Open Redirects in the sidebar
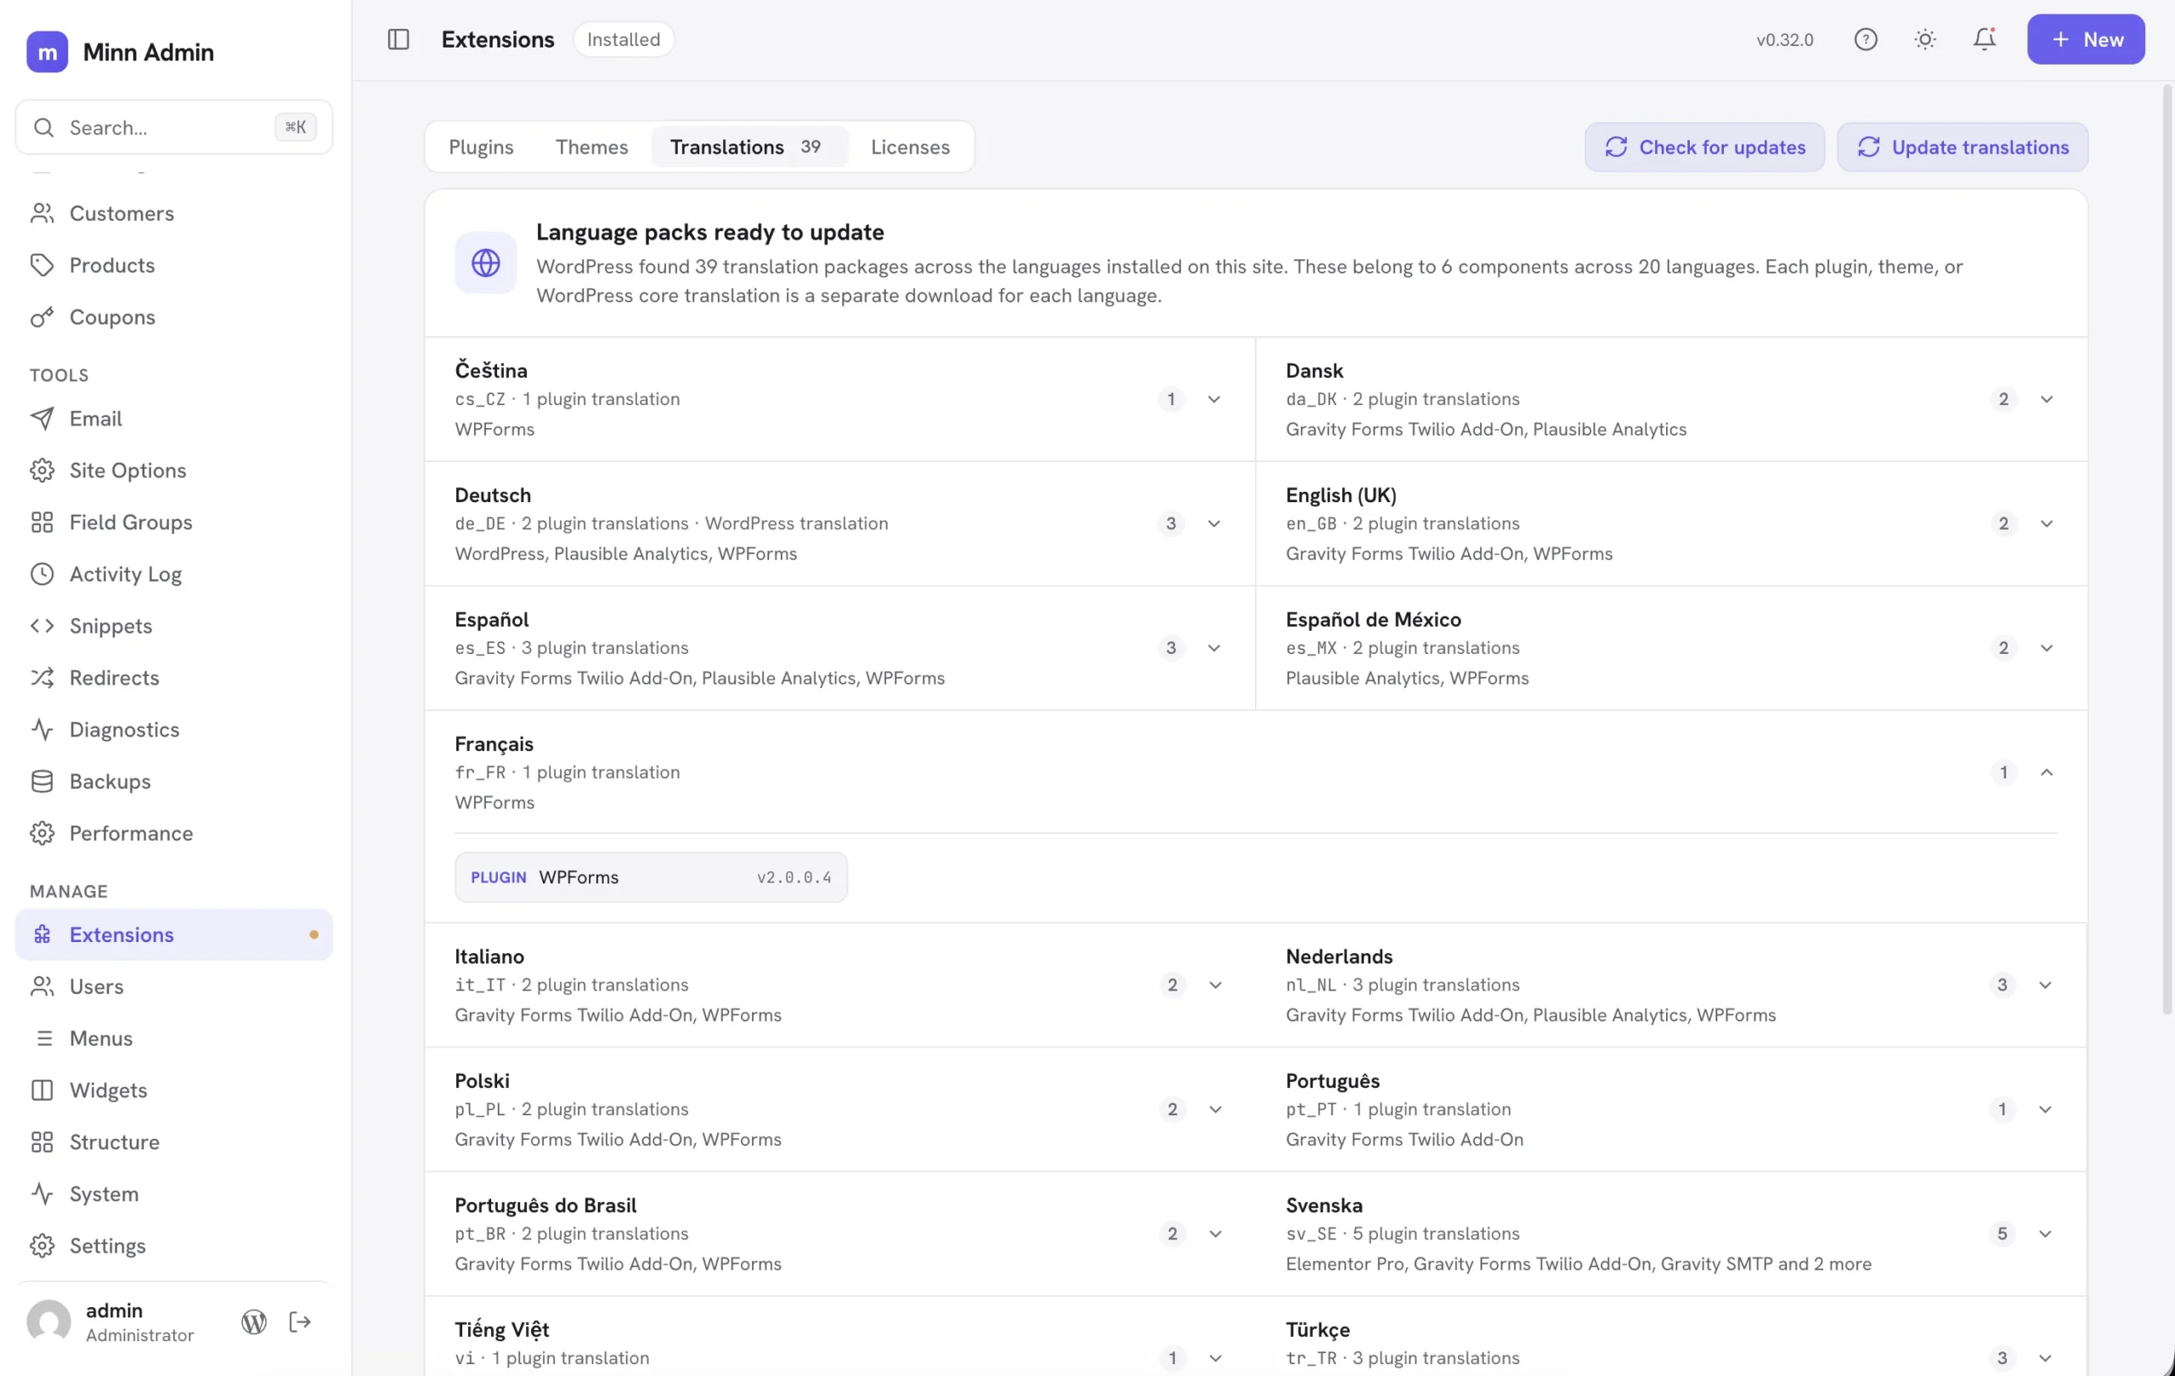Screen dimensions: 2175x1376 pos(173,678)
